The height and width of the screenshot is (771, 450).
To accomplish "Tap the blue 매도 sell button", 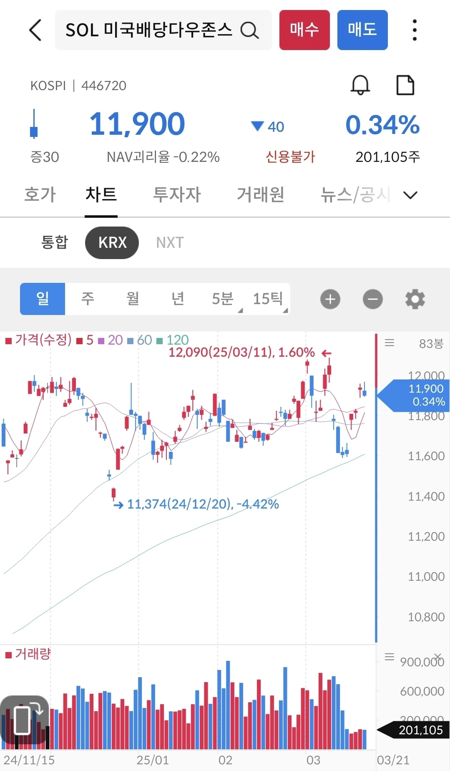I will pos(362,30).
